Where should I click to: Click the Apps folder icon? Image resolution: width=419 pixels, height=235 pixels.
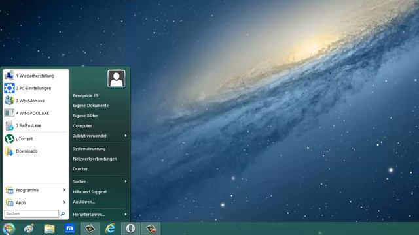coord(10,202)
